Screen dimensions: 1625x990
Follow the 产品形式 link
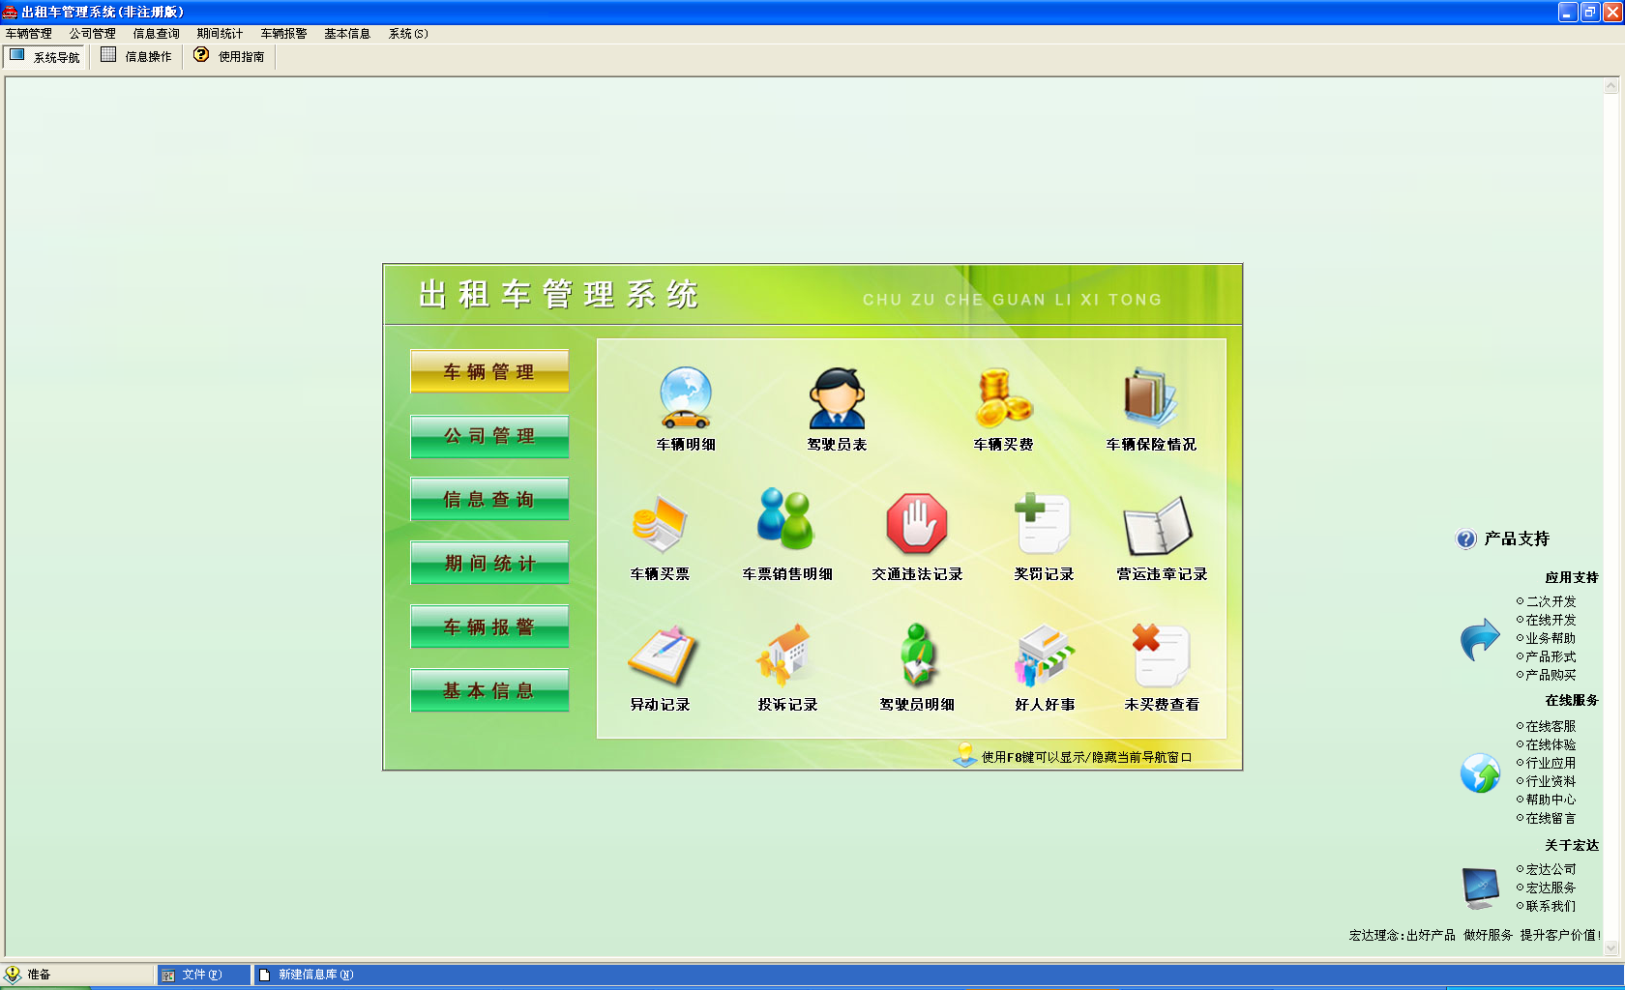point(1551,656)
